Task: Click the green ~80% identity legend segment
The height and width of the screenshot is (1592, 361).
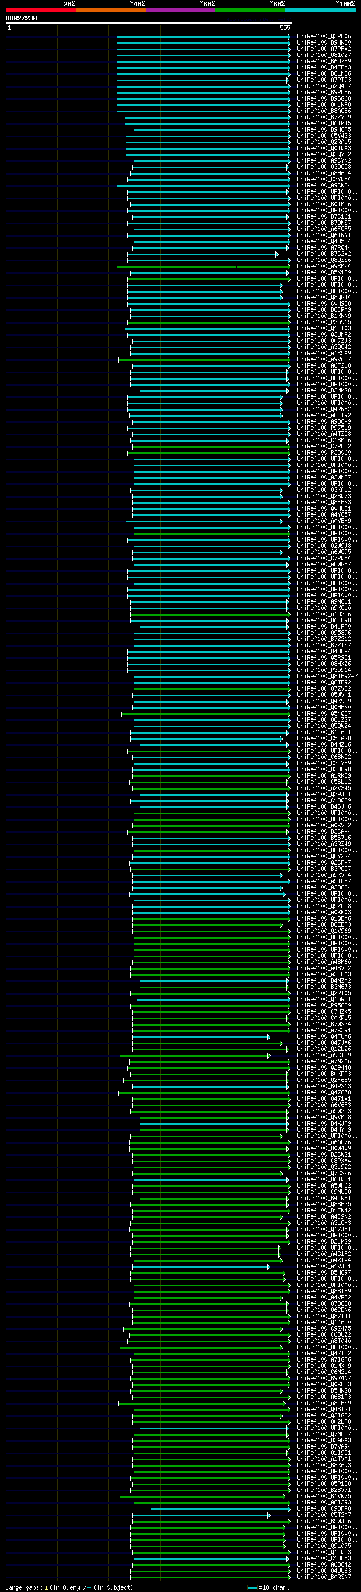Action: pyautogui.click(x=250, y=10)
